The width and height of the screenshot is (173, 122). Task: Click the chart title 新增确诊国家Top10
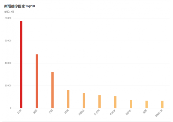pos(19,6)
